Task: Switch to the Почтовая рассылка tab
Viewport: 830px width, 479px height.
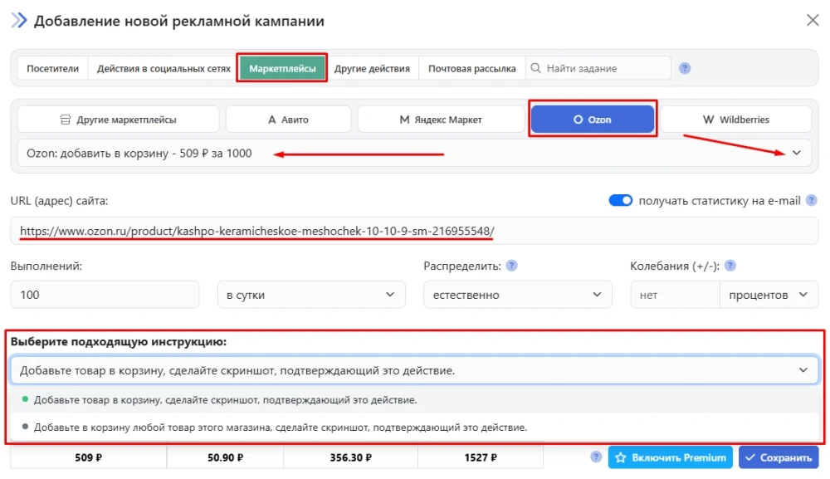Action: click(x=473, y=68)
